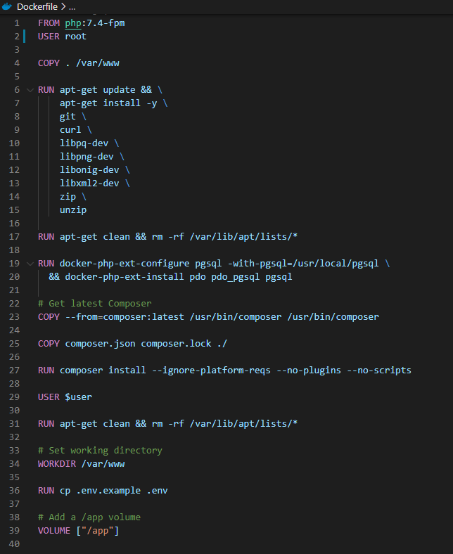Click the '# Get latest Composer' comment
This screenshot has width=453, height=554.
pyautogui.click(x=95, y=304)
